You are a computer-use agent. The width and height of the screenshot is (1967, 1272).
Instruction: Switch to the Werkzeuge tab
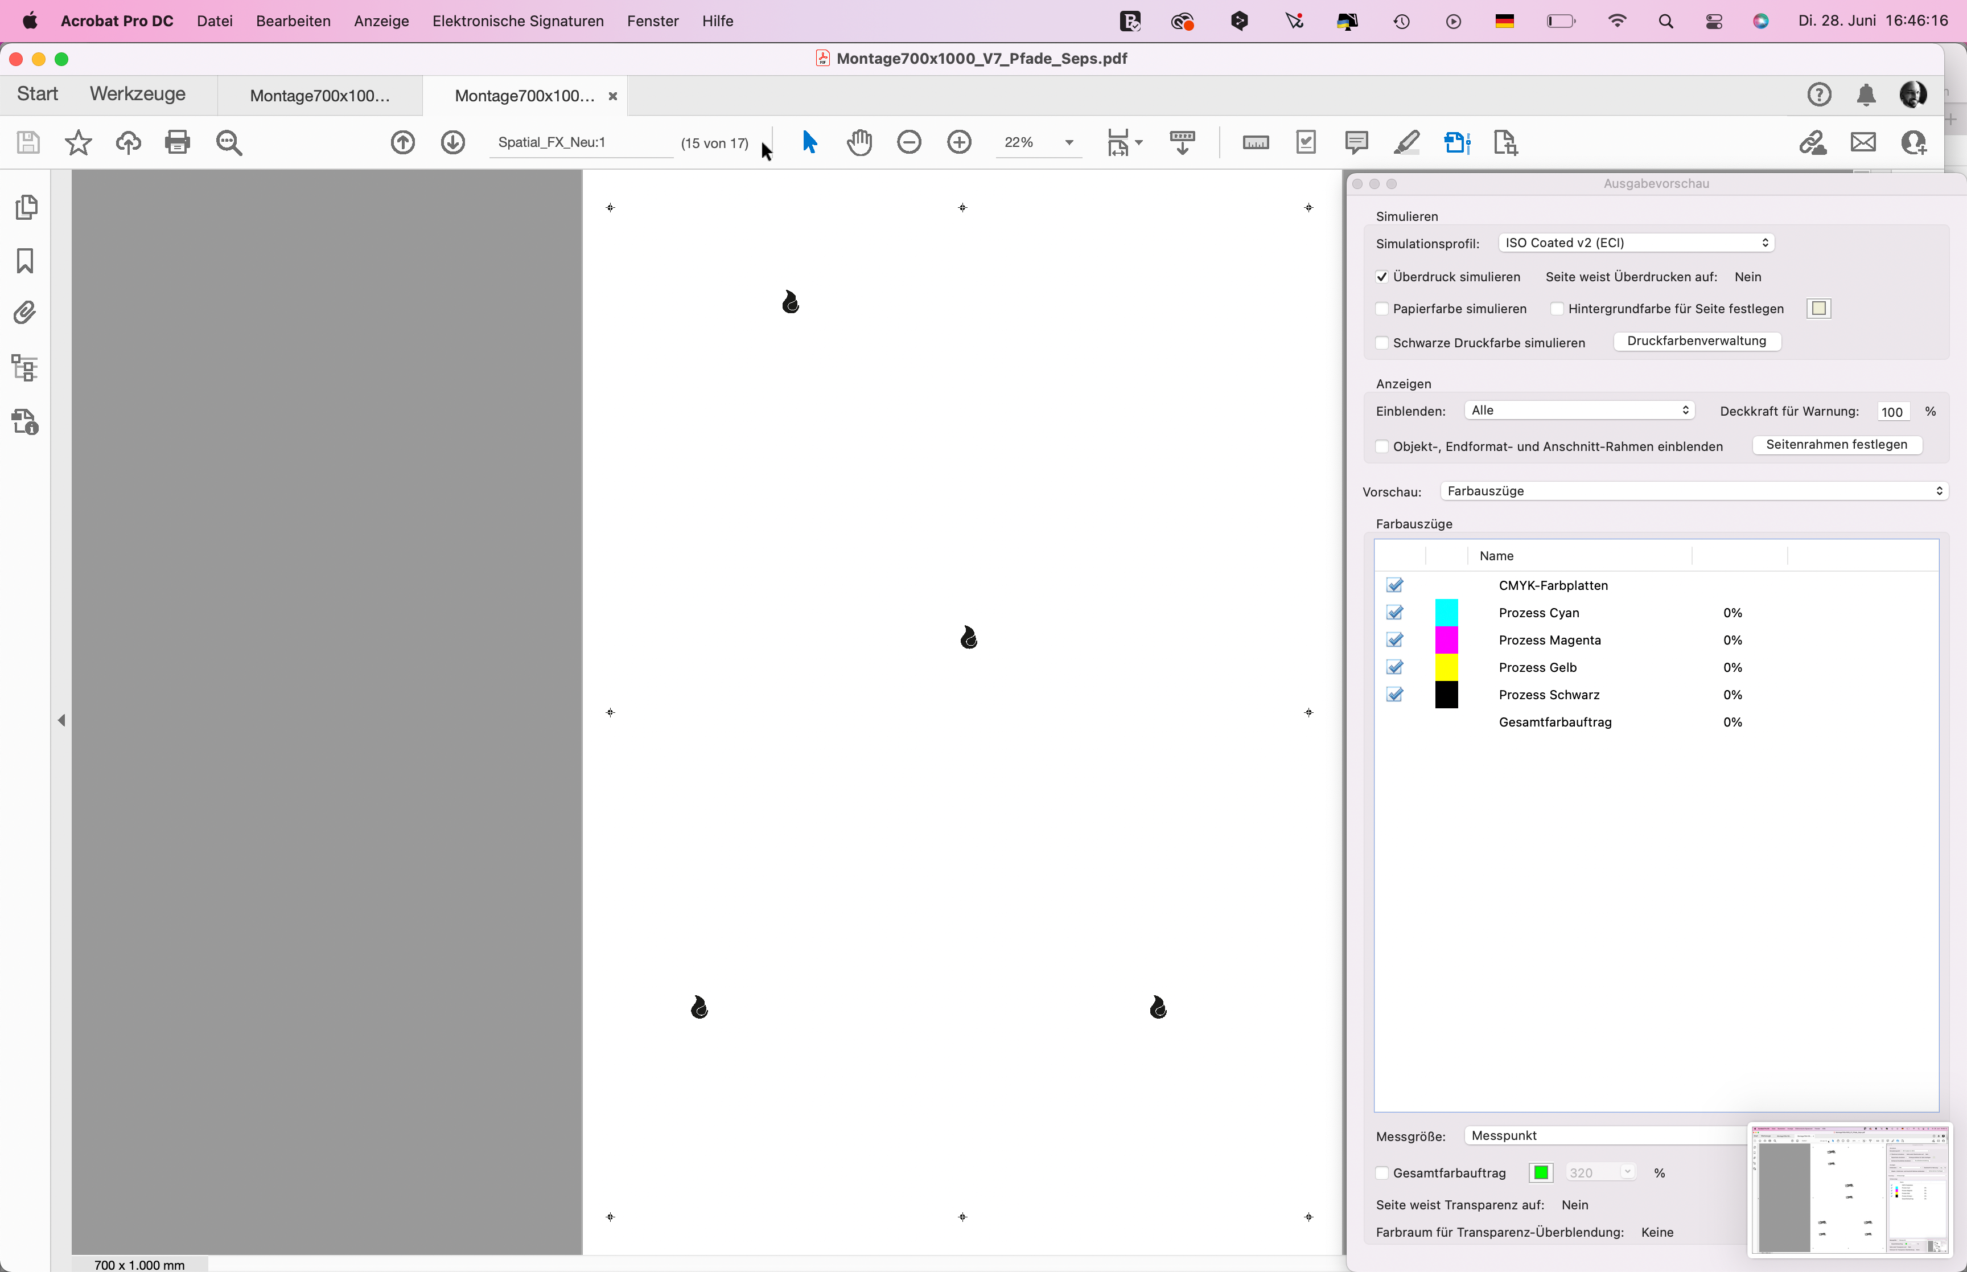137,94
